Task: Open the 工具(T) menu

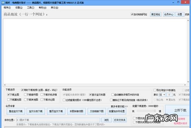Action: coord(31,8)
